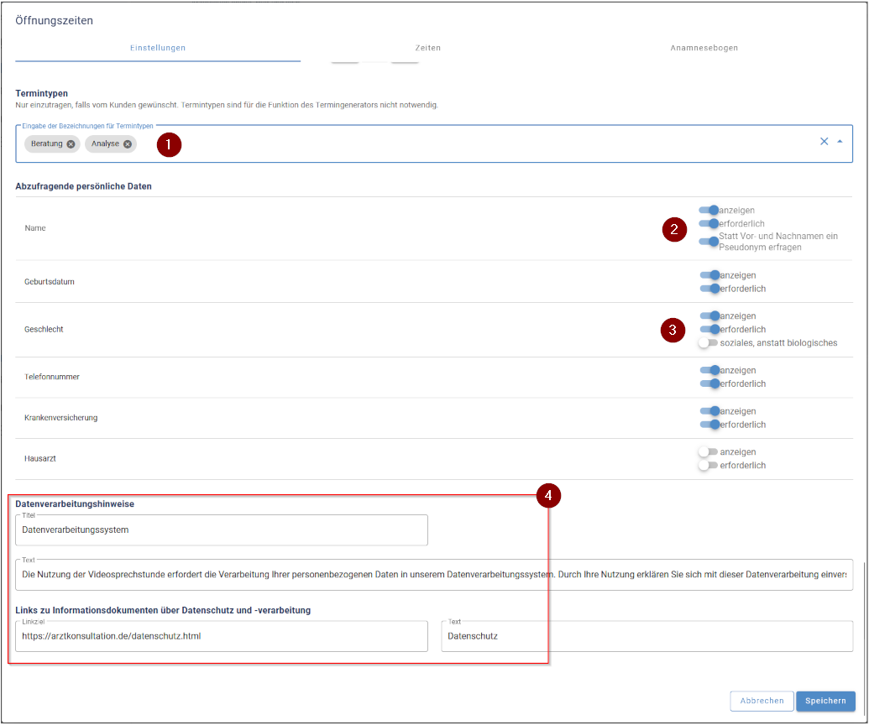Switch to the Zeiten tab
Screen dimensions: 869x725
pos(427,49)
